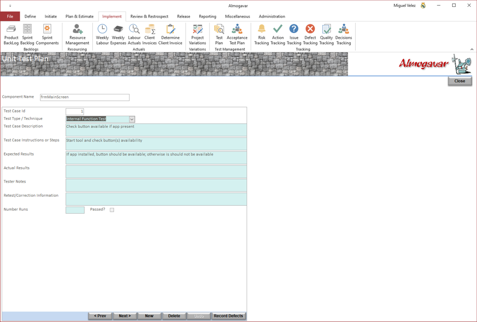Expand the Test Type / Technique dropdown
Image resolution: width=477 pixels, height=322 pixels.
(x=132, y=119)
